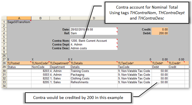Click the Credit total cell 0.00
Image resolution: width=192 pixels, height=105 pixels.
[160, 30]
